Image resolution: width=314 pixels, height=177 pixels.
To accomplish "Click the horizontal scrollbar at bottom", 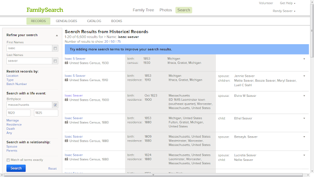I will pos(154,175).
